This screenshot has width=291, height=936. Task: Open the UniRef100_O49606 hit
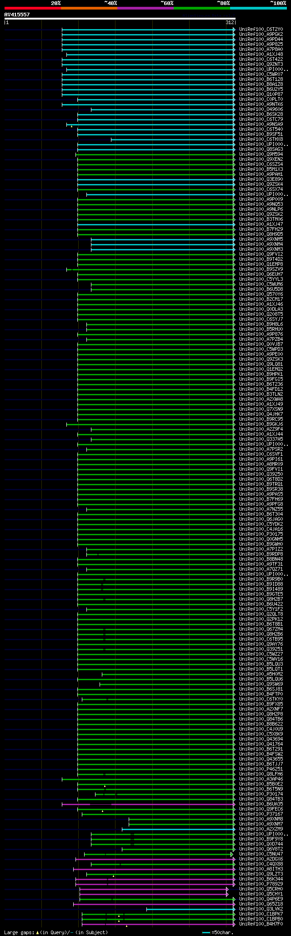pos(261,110)
